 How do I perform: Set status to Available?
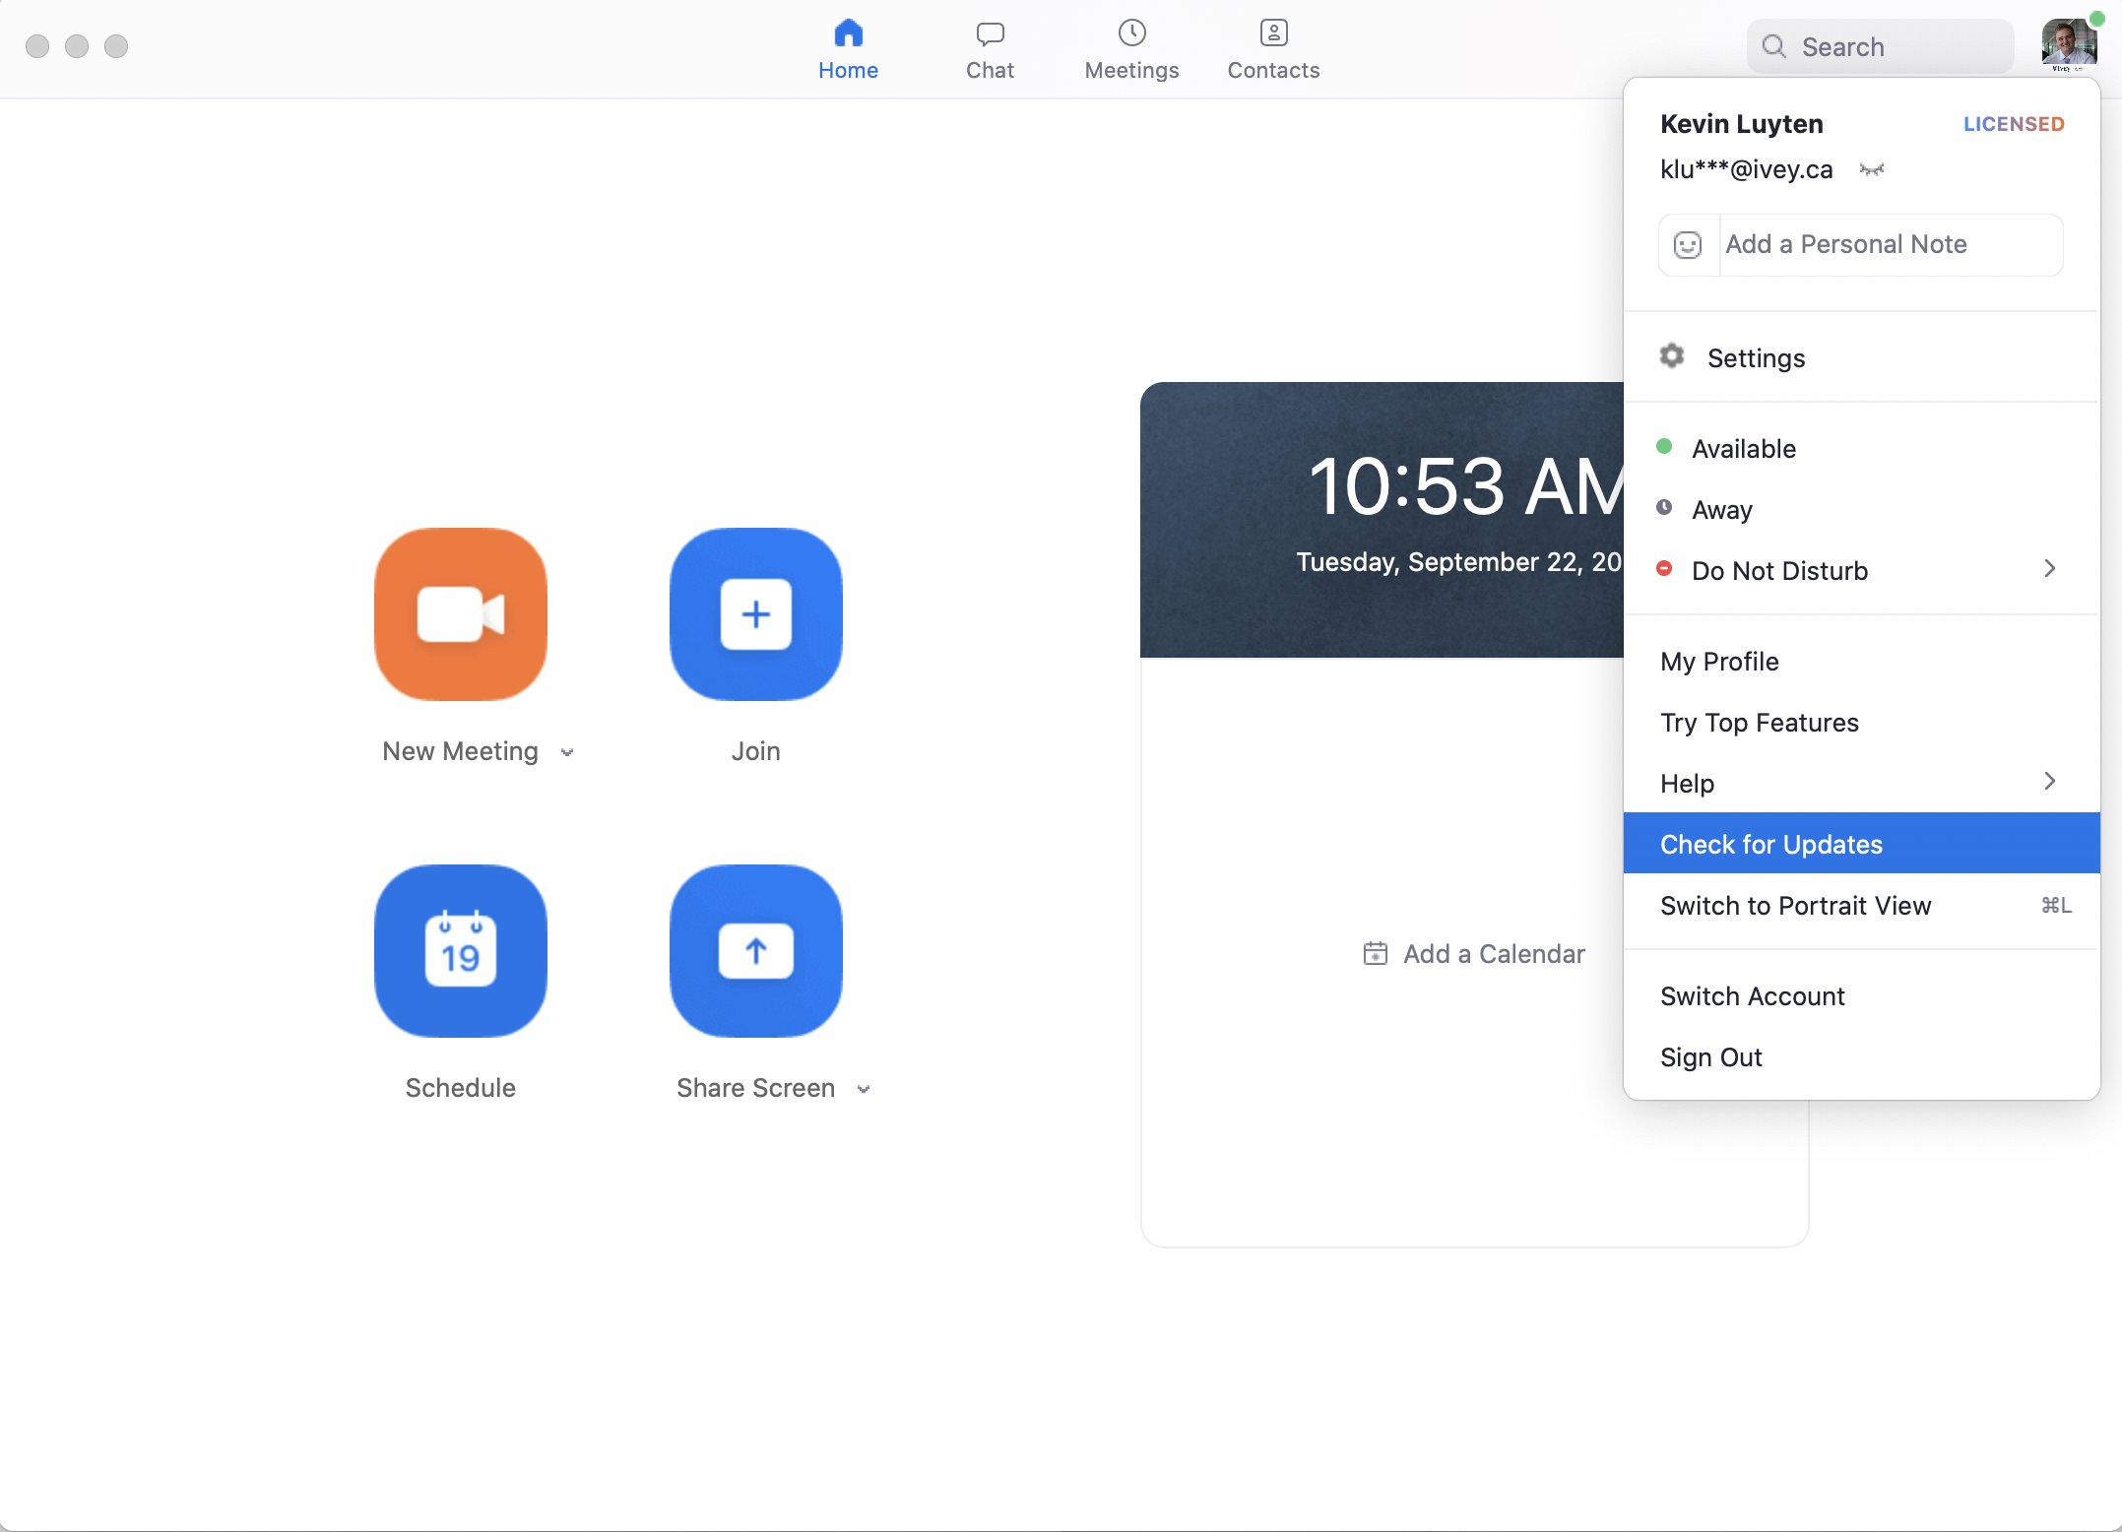coord(1743,448)
